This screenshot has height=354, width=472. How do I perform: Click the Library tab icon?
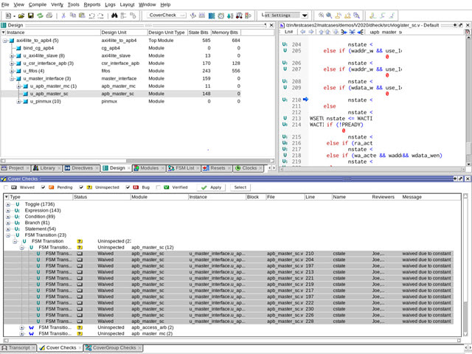[x=34, y=168]
